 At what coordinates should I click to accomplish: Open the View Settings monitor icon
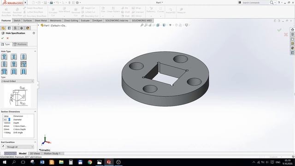click(186, 25)
